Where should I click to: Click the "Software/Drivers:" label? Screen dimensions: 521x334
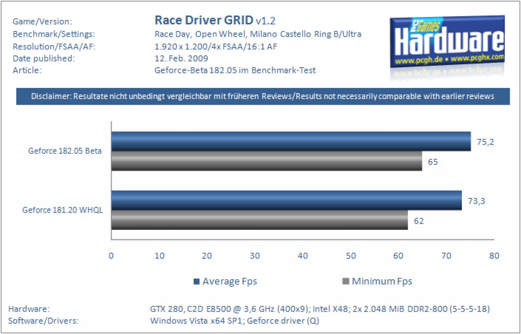(x=44, y=321)
